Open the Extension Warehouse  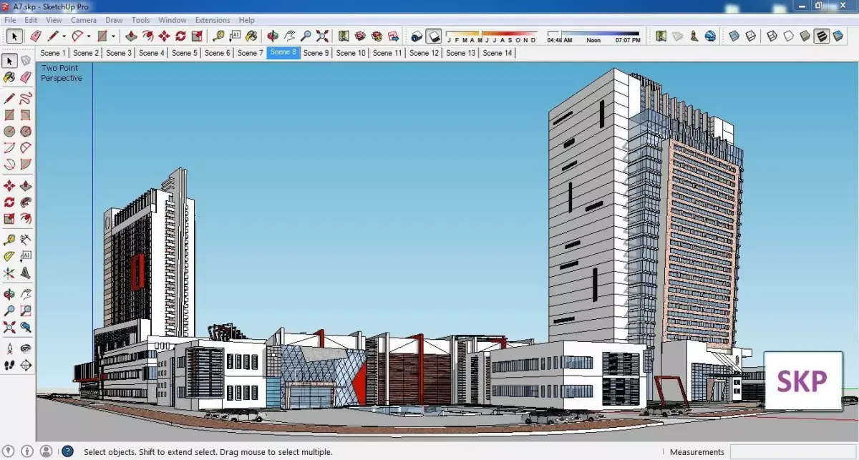(377, 36)
